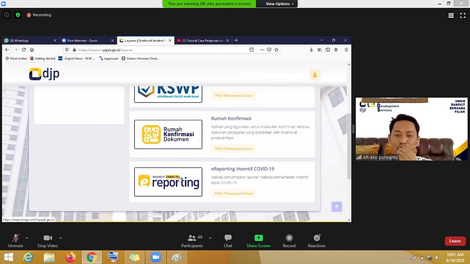The width and height of the screenshot is (470, 264).
Task: Click the scroll-to-top arrow button
Action: pos(337,207)
